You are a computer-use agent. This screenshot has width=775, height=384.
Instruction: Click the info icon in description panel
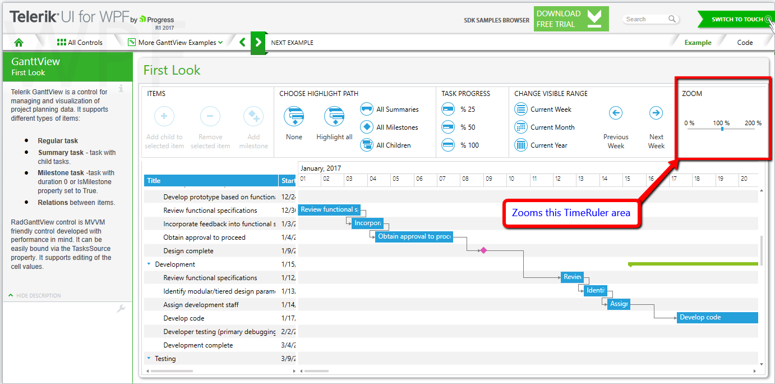click(x=121, y=89)
